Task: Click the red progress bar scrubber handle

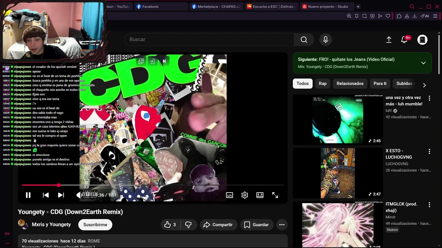Action: coord(59,185)
